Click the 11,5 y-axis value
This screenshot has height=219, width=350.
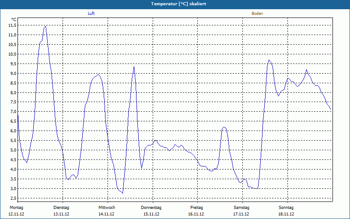click(12, 25)
